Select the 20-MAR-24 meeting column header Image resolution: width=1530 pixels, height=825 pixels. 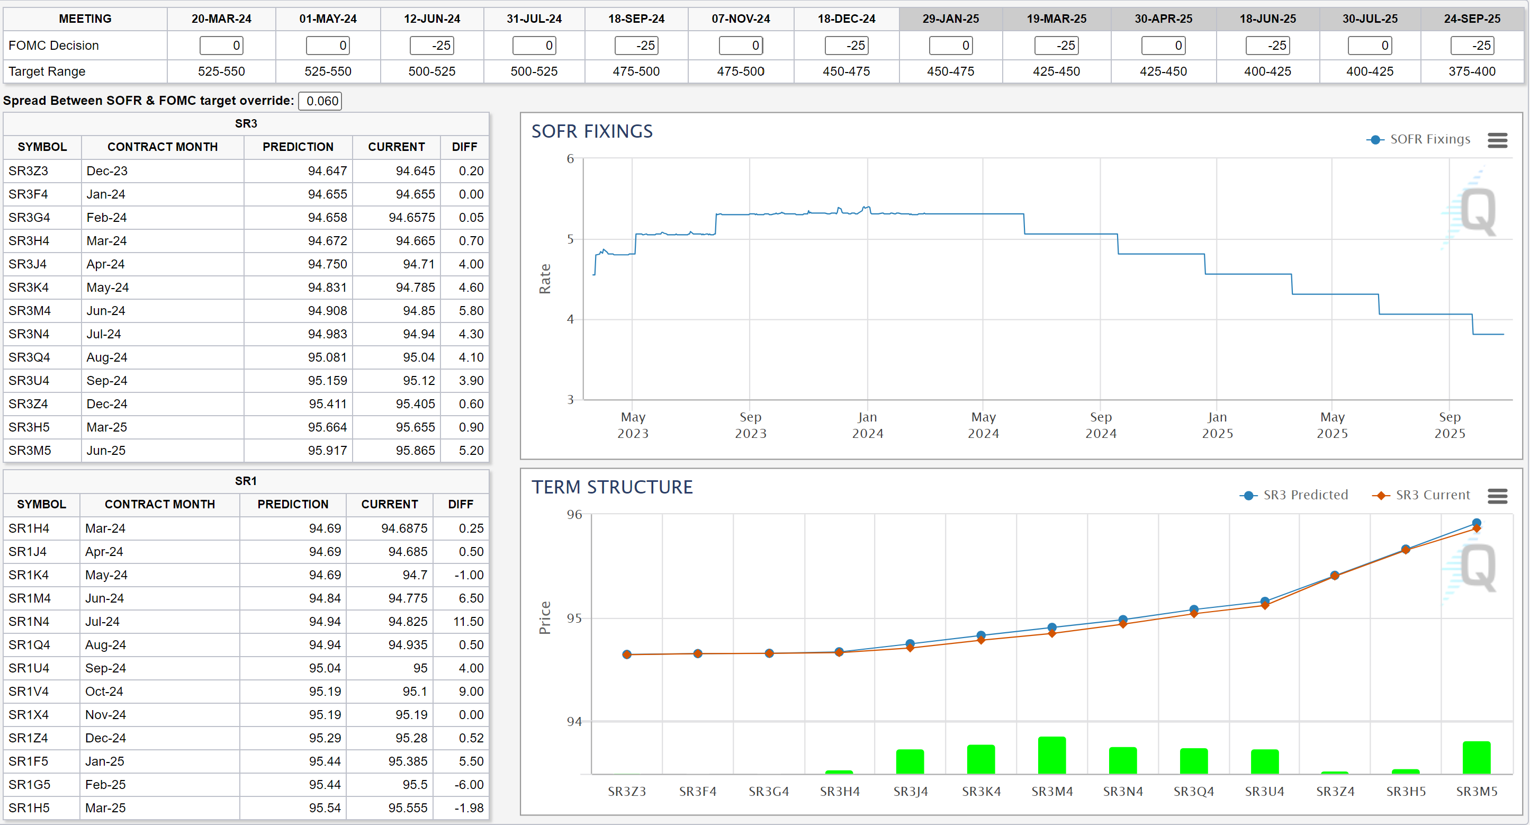coord(221,19)
